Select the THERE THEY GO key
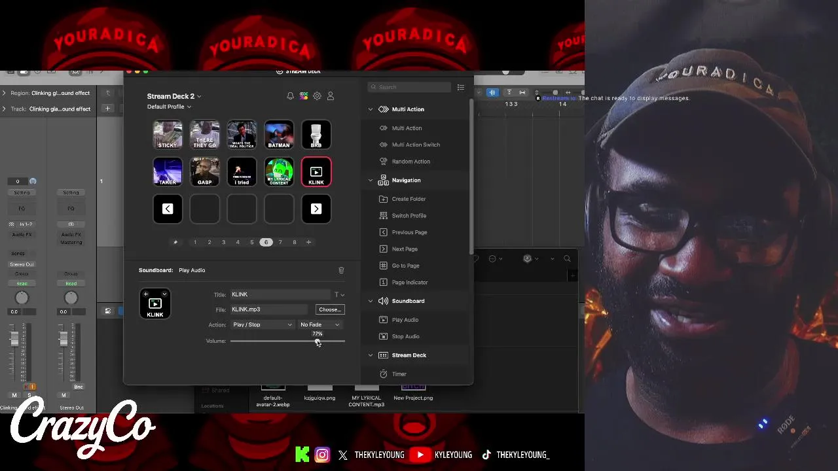This screenshot has width=838, height=471. 205,135
